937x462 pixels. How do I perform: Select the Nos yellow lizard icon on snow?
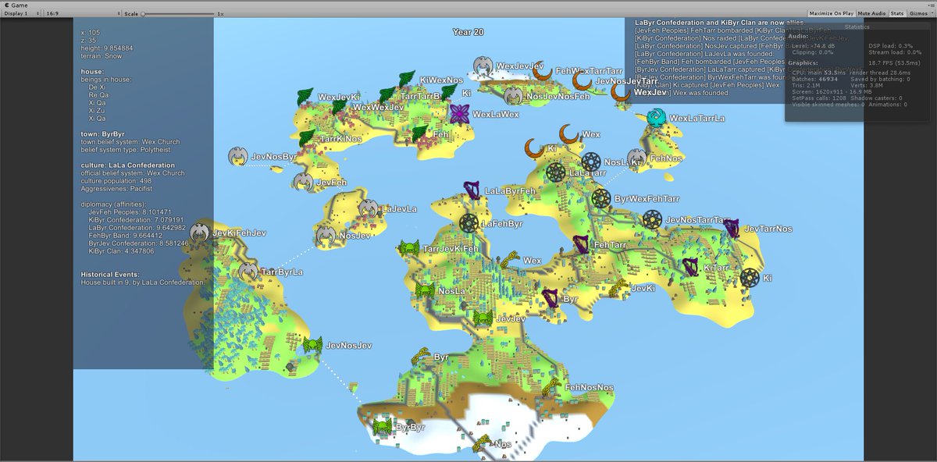click(x=480, y=443)
